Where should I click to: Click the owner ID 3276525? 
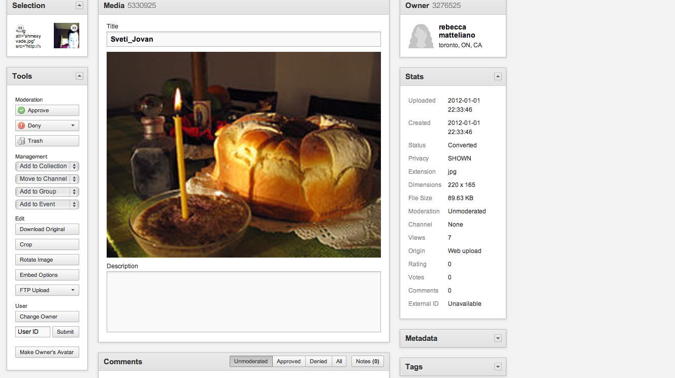tap(446, 6)
